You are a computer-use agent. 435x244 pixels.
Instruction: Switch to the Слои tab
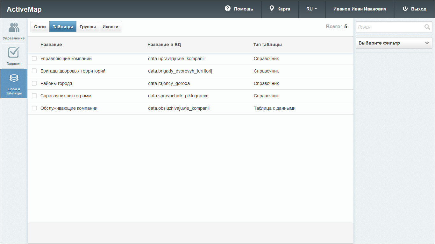click(40, 27)
